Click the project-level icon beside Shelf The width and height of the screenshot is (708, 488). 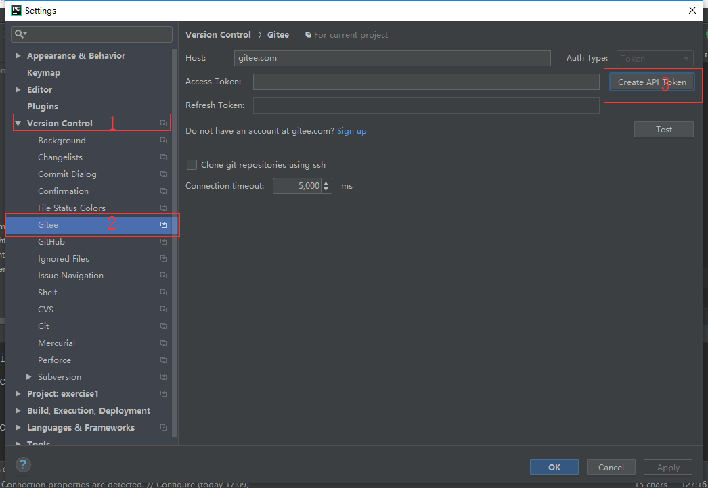(x=163, y=293)
